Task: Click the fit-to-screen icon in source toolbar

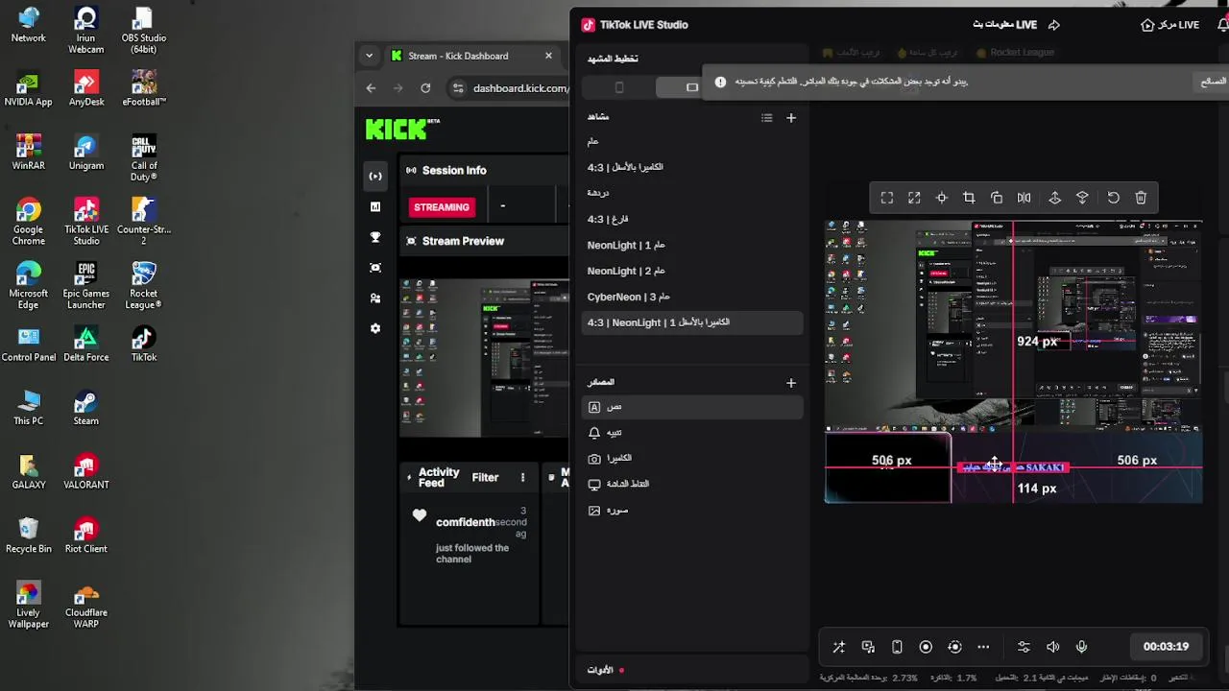Action: tap(887, 198)
